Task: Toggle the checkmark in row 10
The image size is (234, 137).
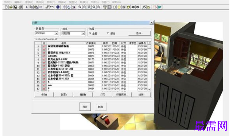Action: (44, 66)
